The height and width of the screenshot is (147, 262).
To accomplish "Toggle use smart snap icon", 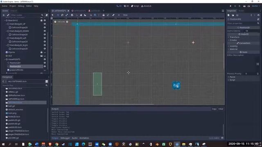I will (x=91, y=15).
